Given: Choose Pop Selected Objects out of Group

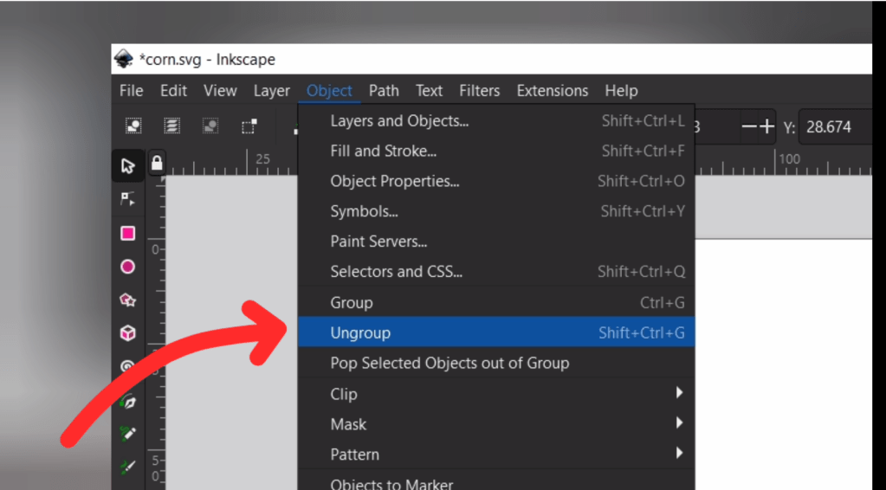Looking at the screenshot, I should point(496,363).
